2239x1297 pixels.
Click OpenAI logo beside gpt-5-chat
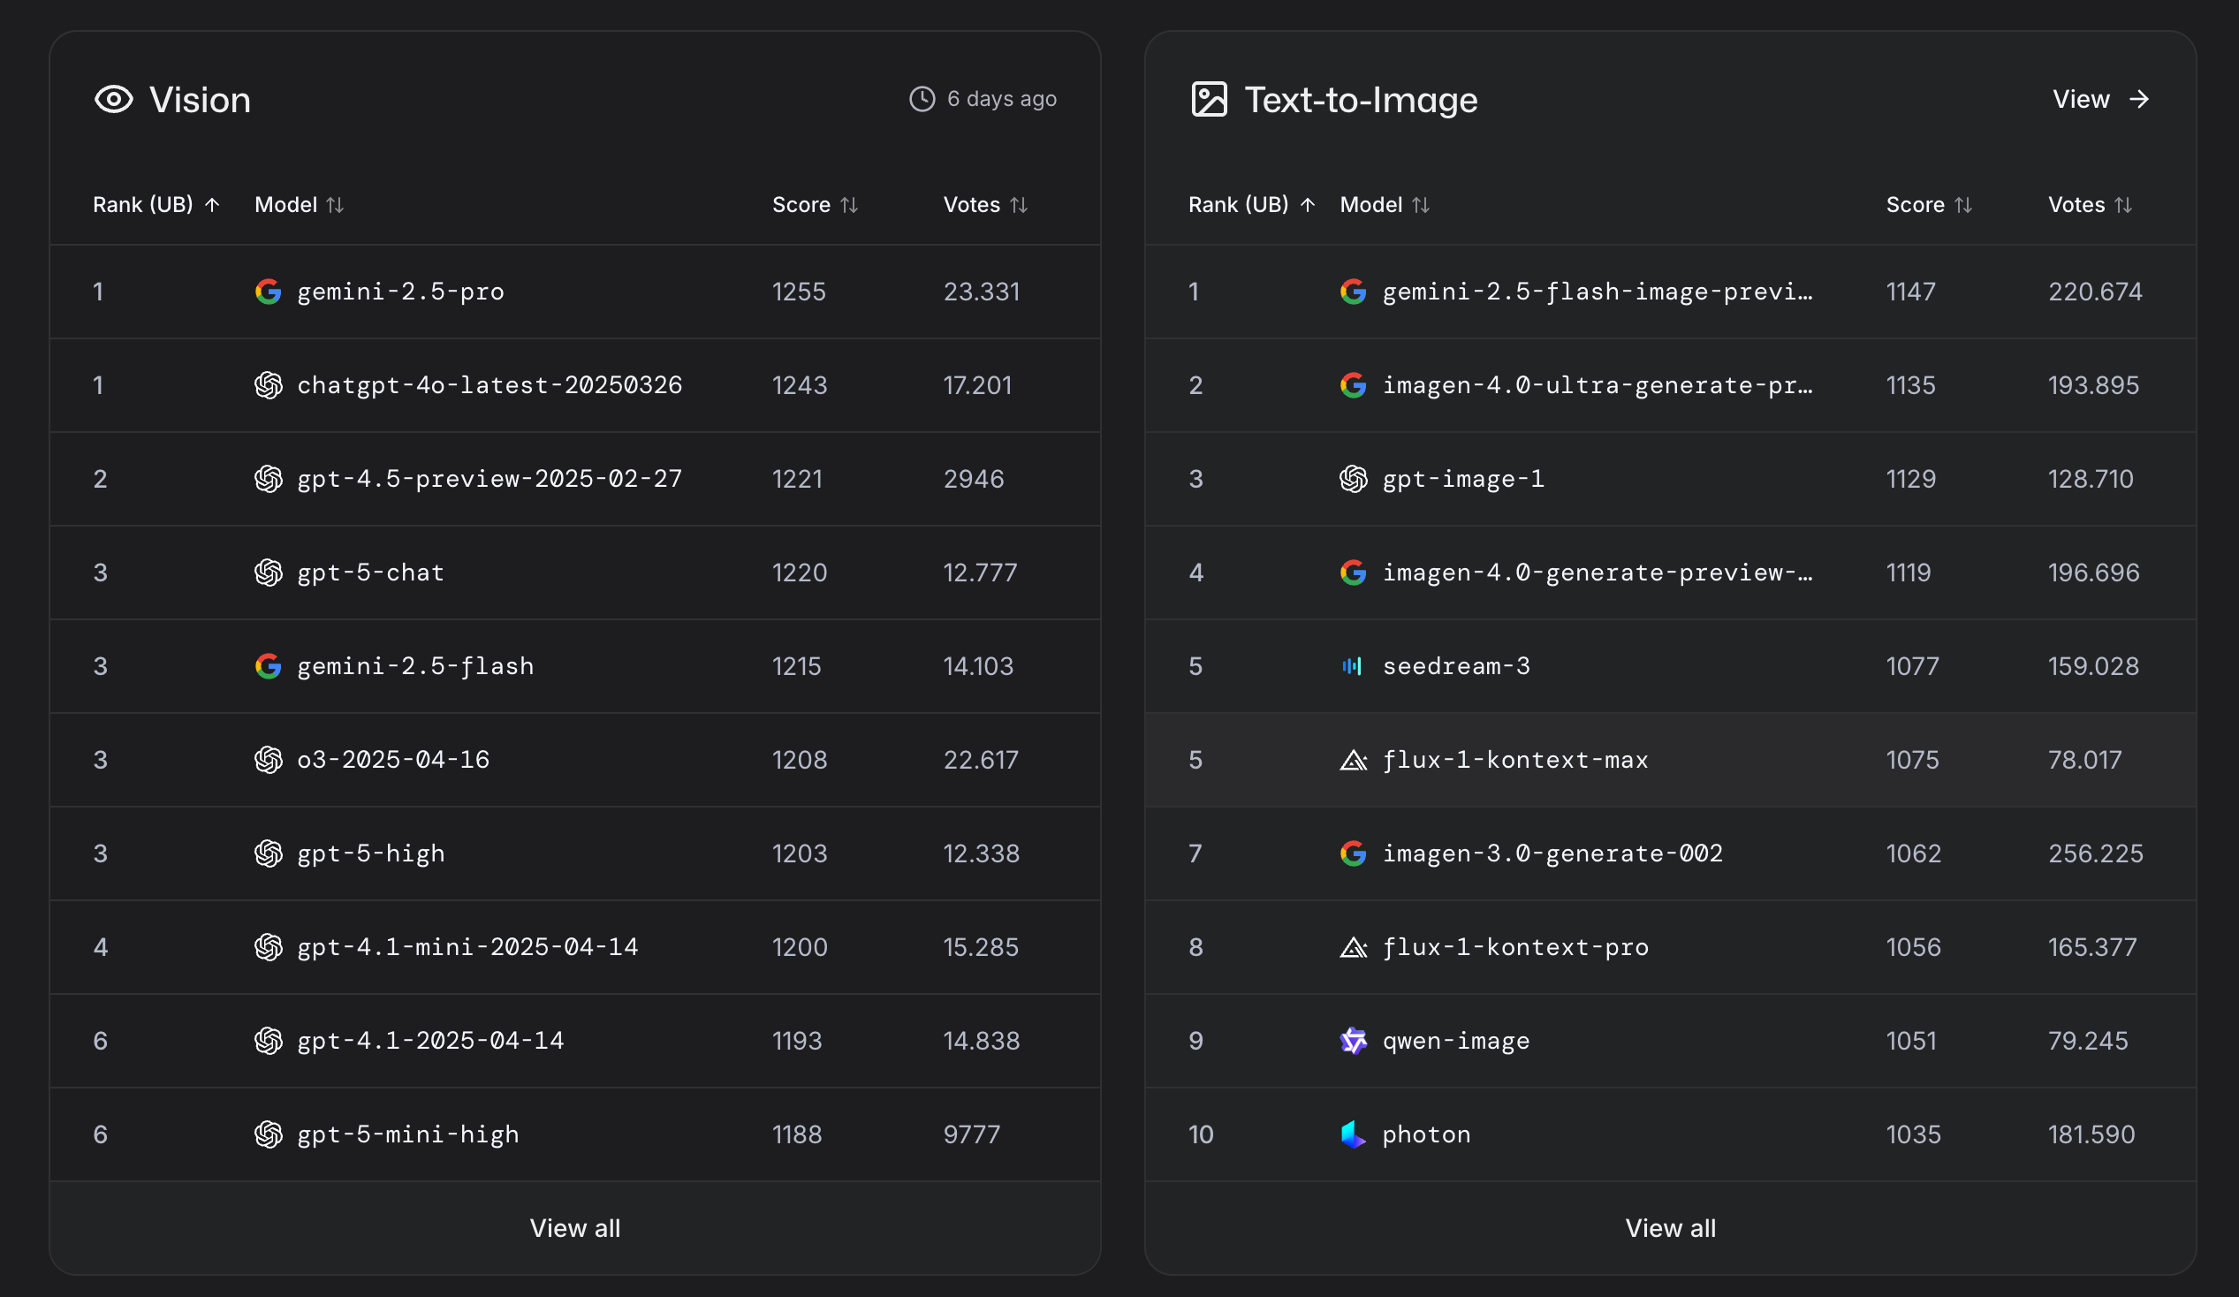(268, 573)
